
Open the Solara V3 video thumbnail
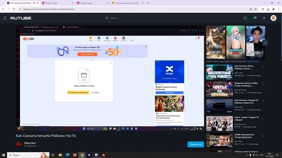click(219, 106)
